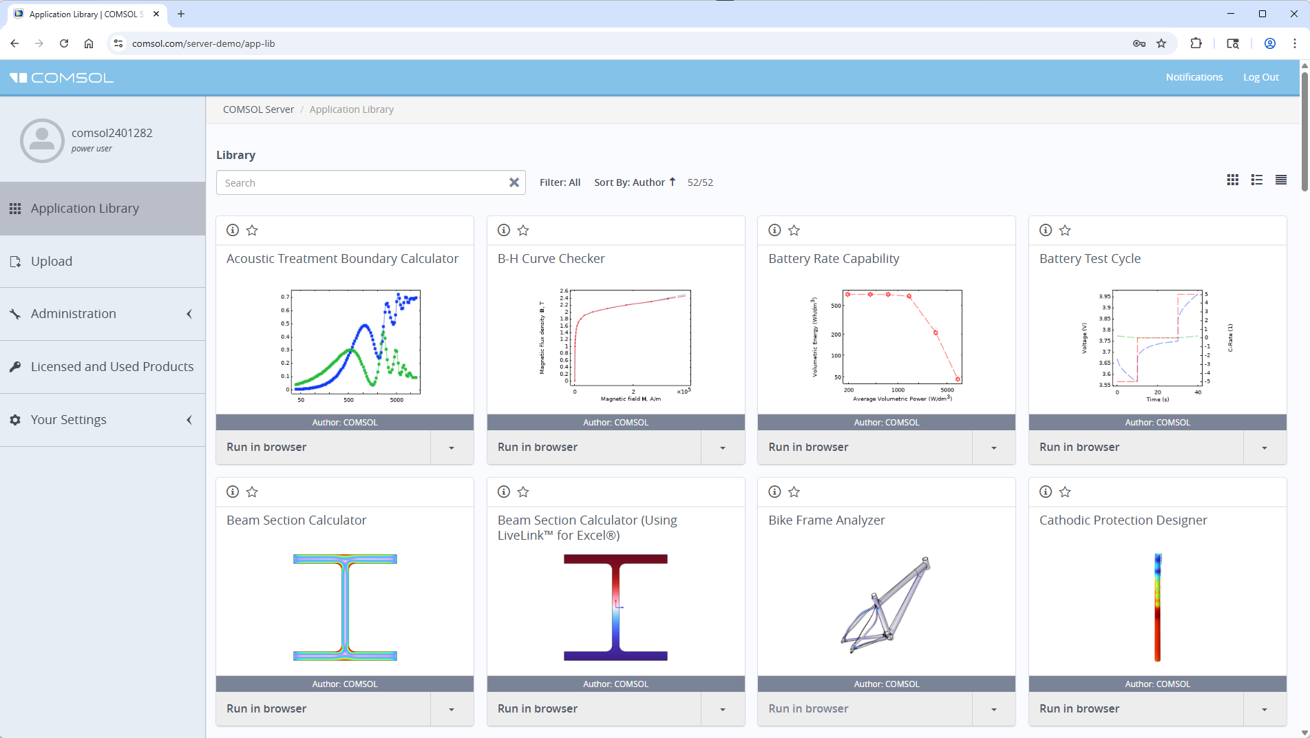Click inside the library search field

coord(358,182)
